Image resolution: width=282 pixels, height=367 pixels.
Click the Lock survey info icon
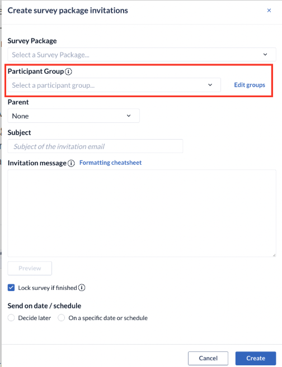[x=82, y=288]
